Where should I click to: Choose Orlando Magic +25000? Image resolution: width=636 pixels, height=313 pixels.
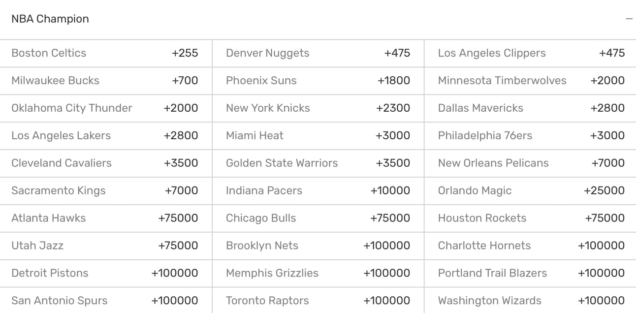[530, 191]
